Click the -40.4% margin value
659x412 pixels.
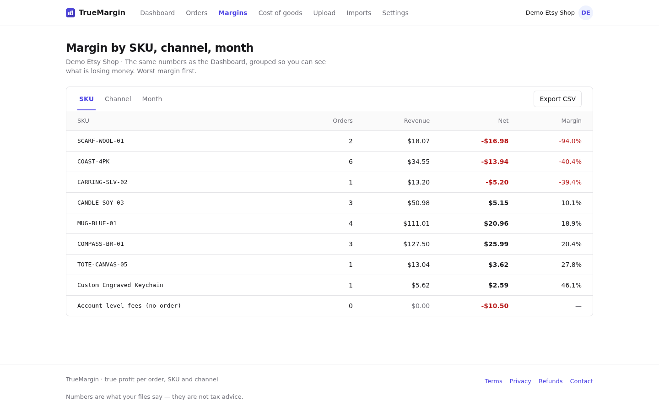coord(570,162)
